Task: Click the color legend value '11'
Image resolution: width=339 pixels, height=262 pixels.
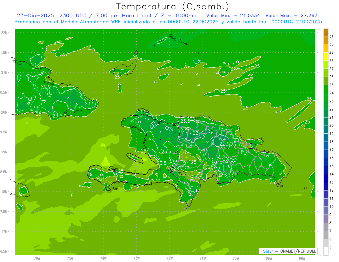Action: coord(332,198)
